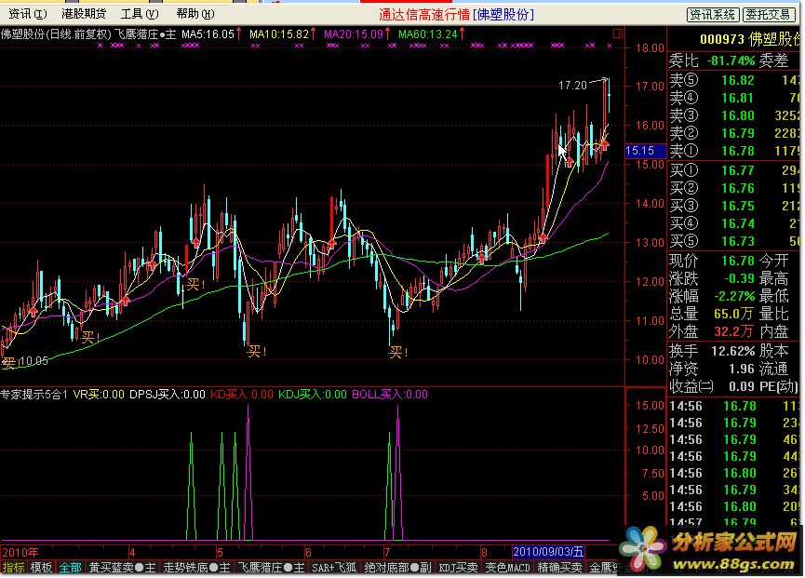Click the 2010/09/03/五 date marker
This screenshot has height=578, width=805.
[x=548, y=552]
